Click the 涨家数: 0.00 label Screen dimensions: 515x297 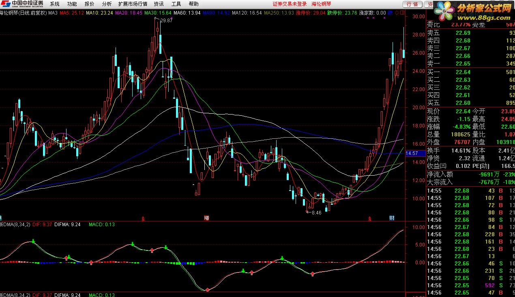tap(373, 13)
